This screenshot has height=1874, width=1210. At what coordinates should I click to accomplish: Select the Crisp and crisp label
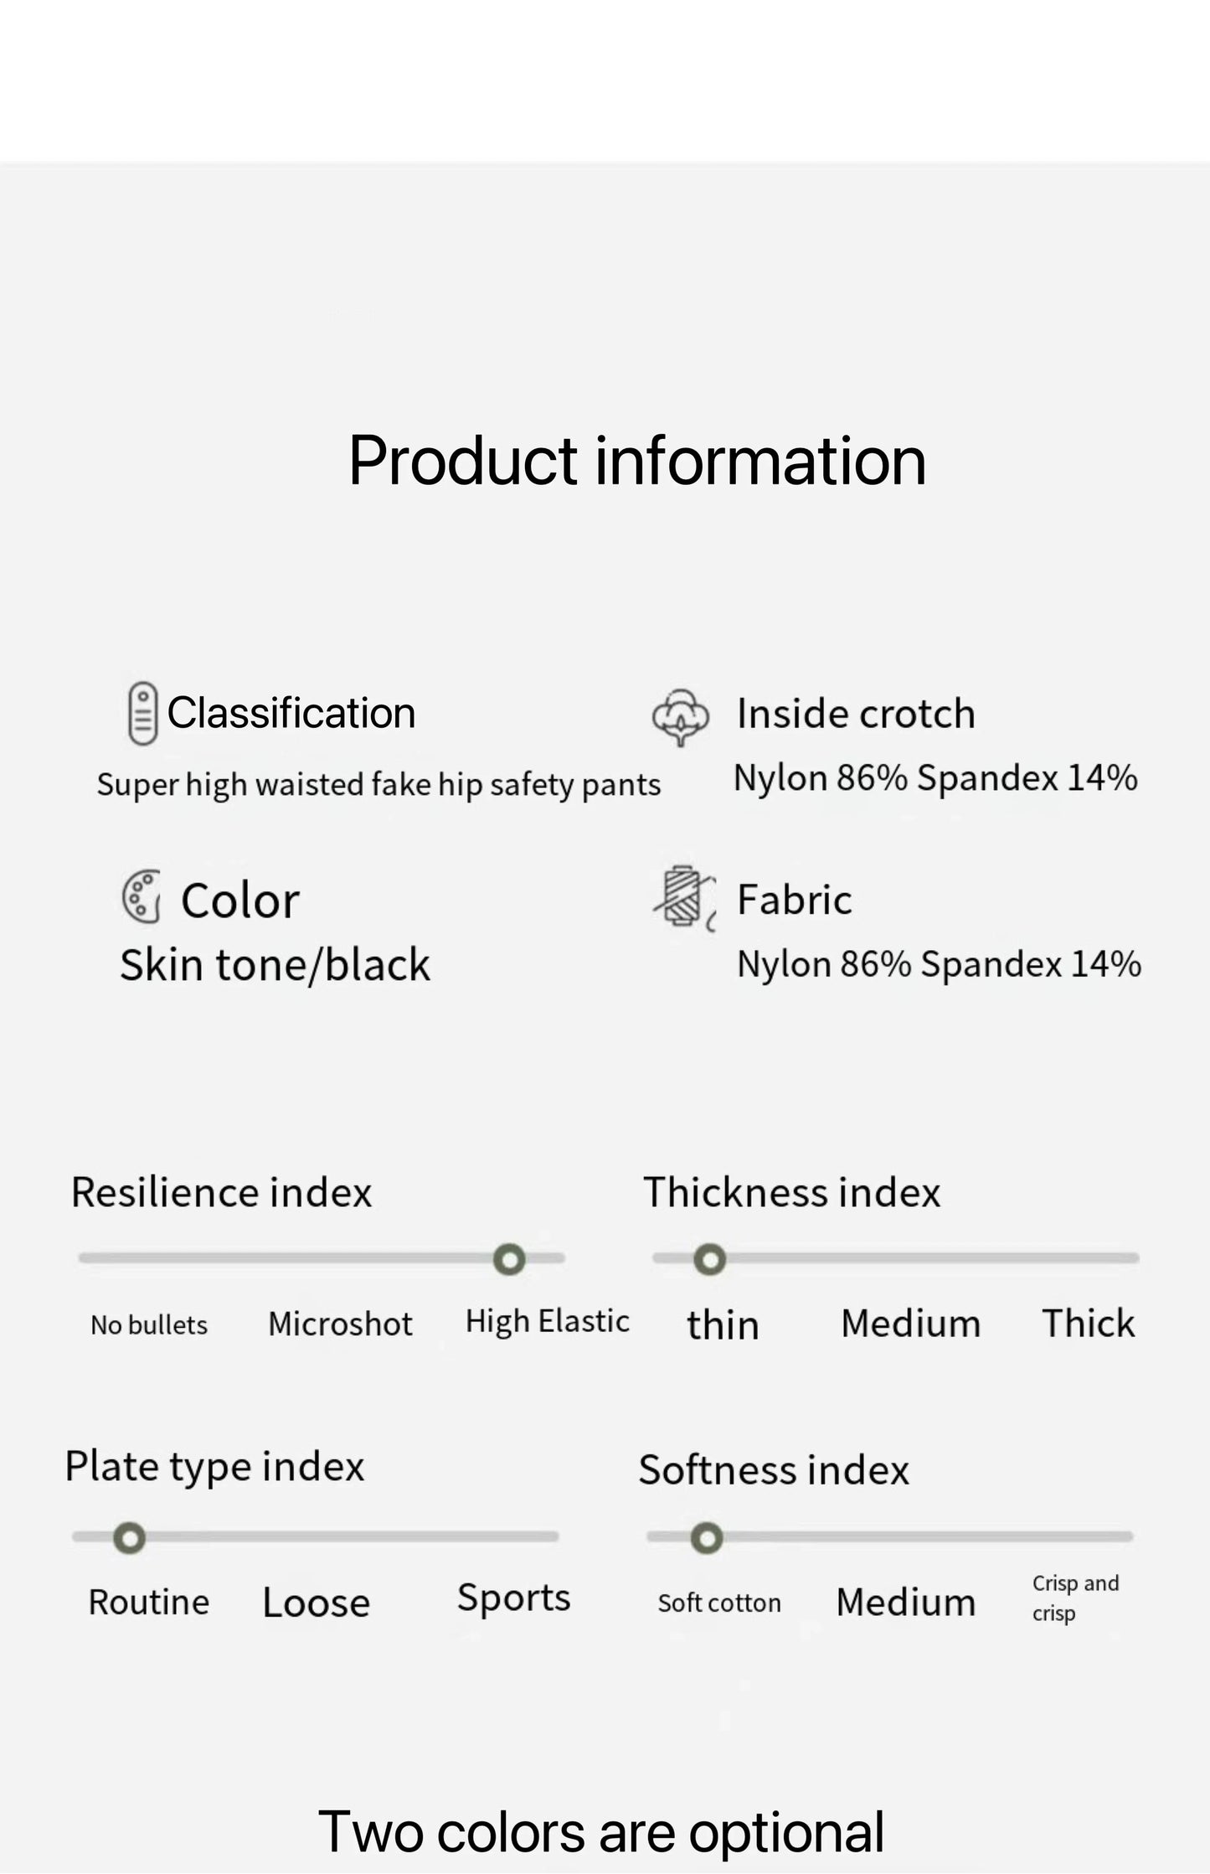click(1074, 1598)
